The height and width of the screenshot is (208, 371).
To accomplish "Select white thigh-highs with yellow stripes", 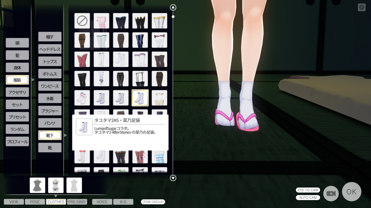I will [159, 21].
